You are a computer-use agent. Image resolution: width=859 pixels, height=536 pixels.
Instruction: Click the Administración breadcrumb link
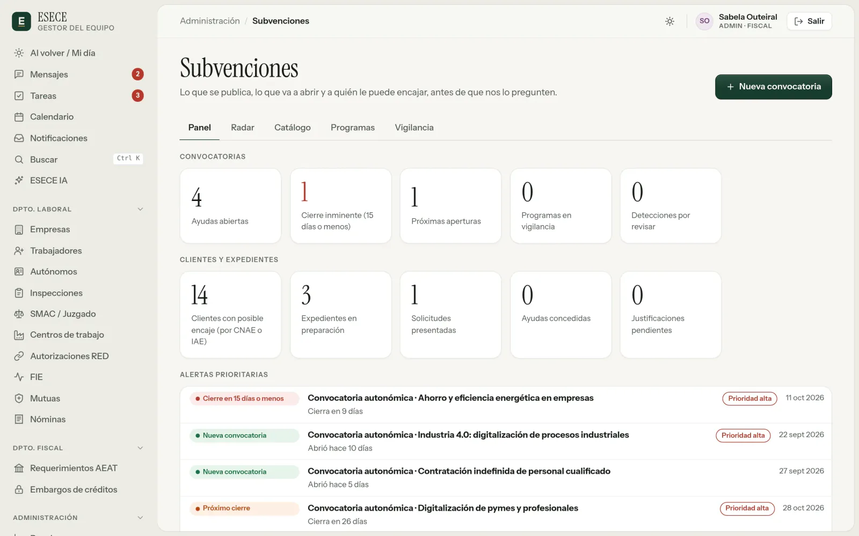(210, 21)
